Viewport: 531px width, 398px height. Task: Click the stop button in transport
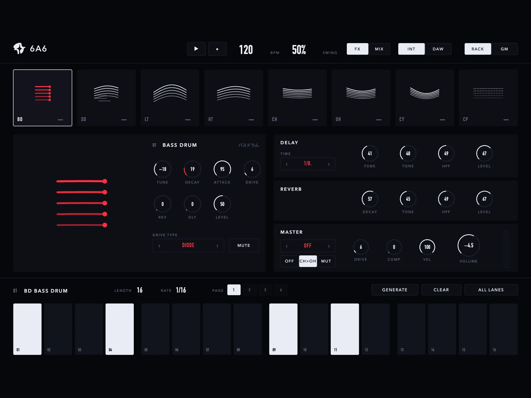(217, 49)
